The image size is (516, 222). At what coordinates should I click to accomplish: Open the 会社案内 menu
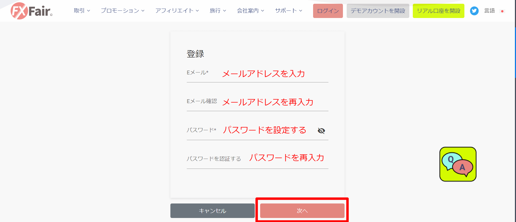[x=250, y=11]
